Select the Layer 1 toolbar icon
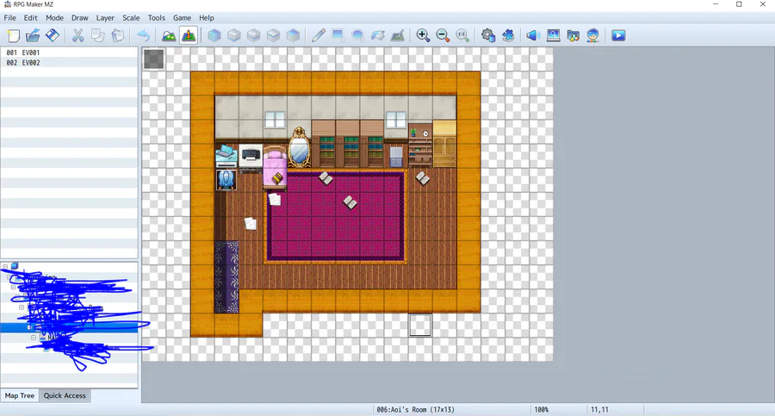This screenshot has width=775, height=416. 233,35
